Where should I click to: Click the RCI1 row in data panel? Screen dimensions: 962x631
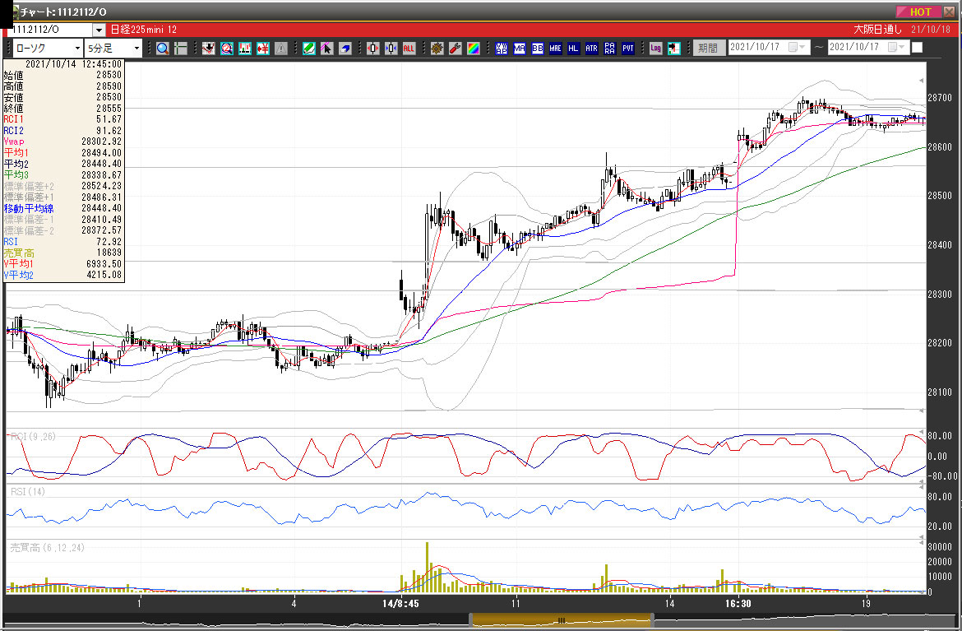pos(62,119)
